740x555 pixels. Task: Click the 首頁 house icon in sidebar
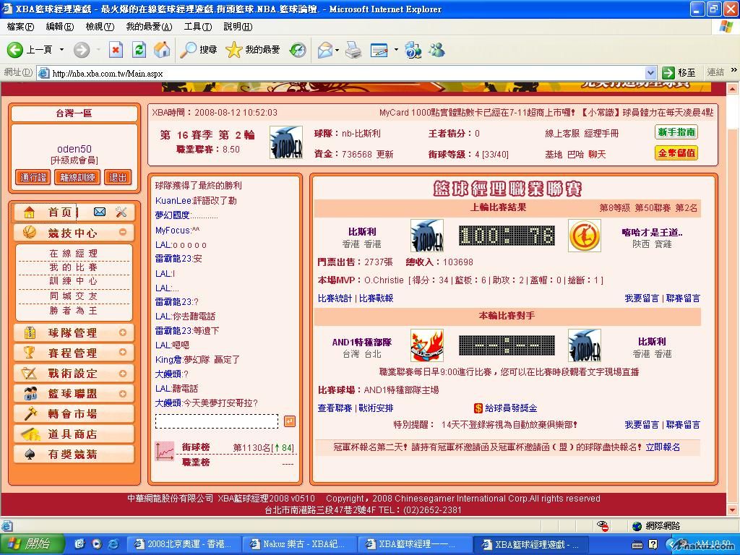pos(29,212)
